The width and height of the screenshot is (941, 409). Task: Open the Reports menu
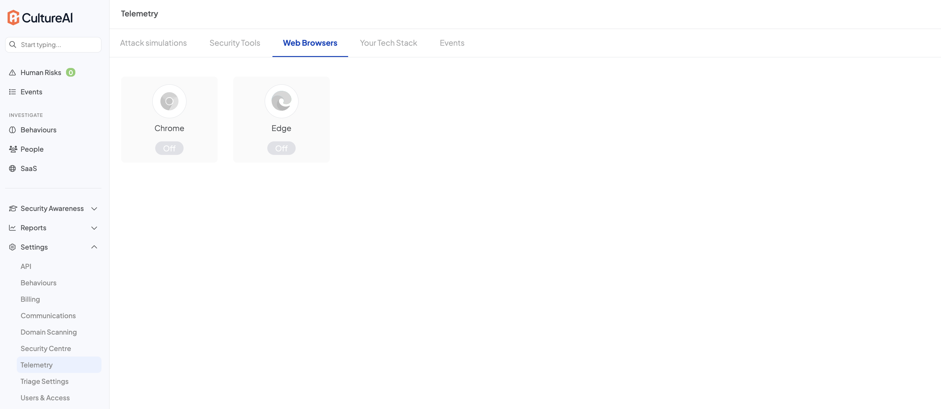33,227
